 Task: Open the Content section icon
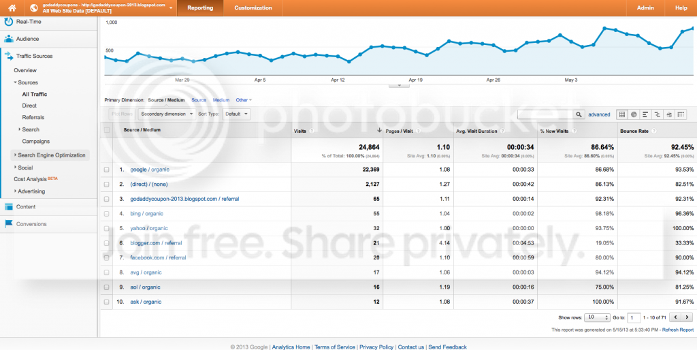(8, 207)
